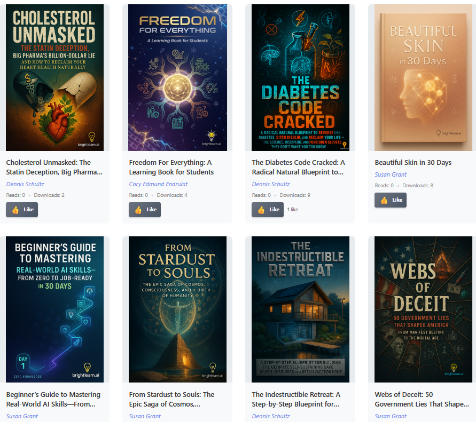The height and width of the screenshot is (422, 476).
Task: Open Beginner's Guide to Mastering AI cover
Action: [x=54, y=309]
